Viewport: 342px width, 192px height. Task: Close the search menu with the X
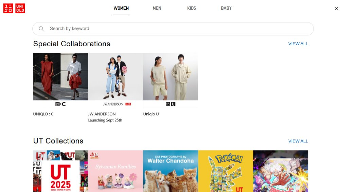336,9
